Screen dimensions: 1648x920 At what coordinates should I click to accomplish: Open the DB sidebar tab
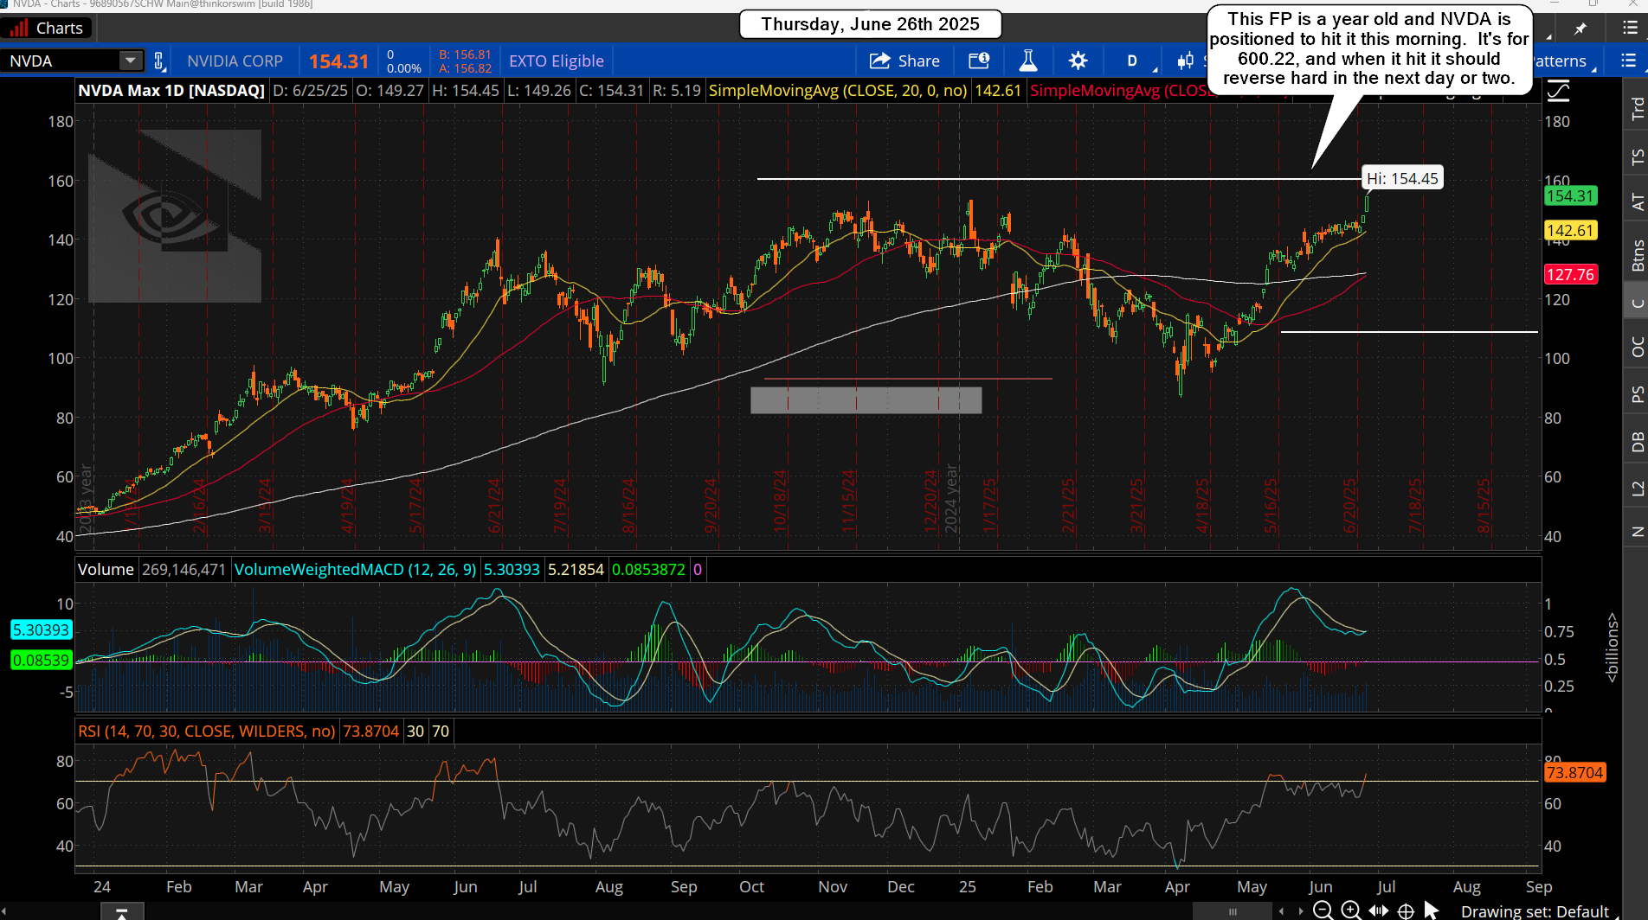[x=1637, y=442]
